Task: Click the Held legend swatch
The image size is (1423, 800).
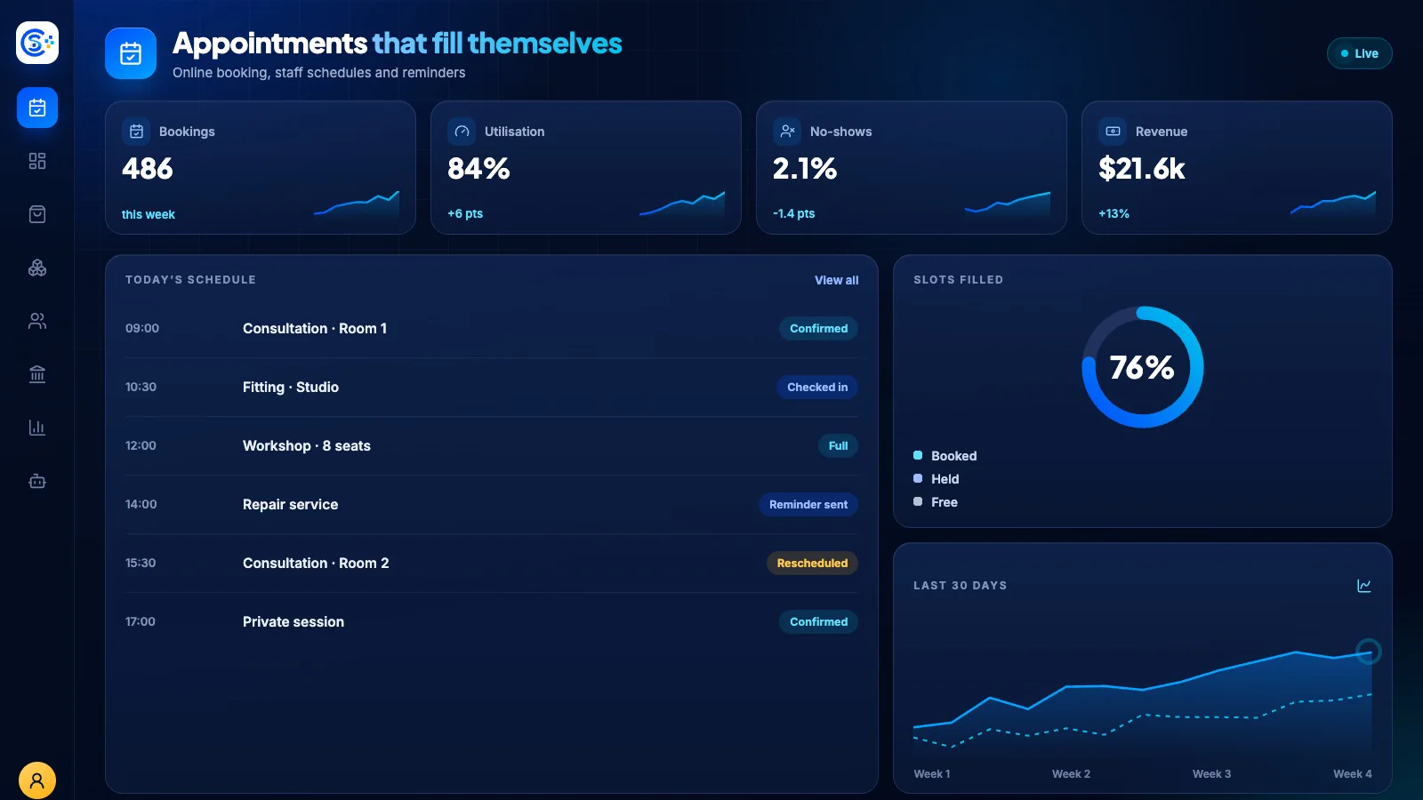Action: [x=918, y=478]
